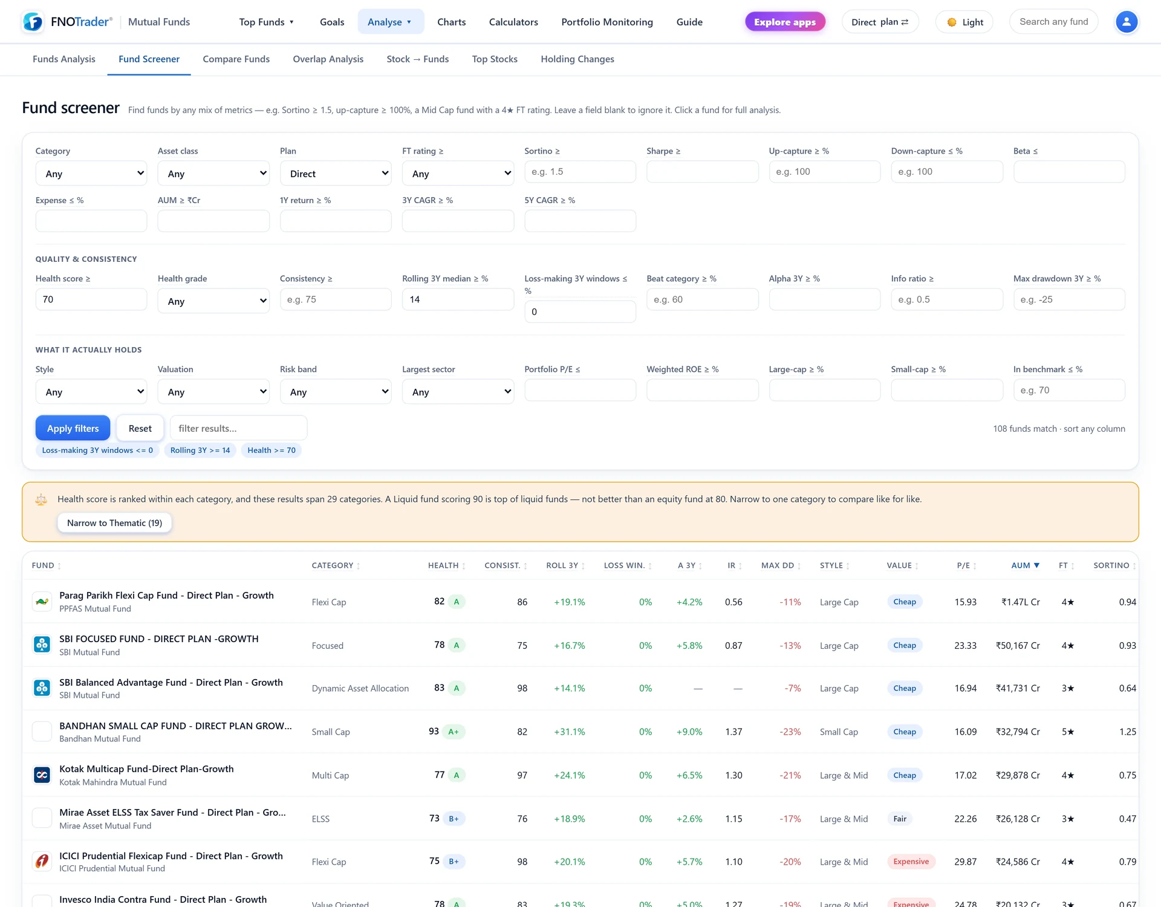Screen dimensions: 1161x907
Task: Sort the ROLL 3Y column
Action: (565, 565)
